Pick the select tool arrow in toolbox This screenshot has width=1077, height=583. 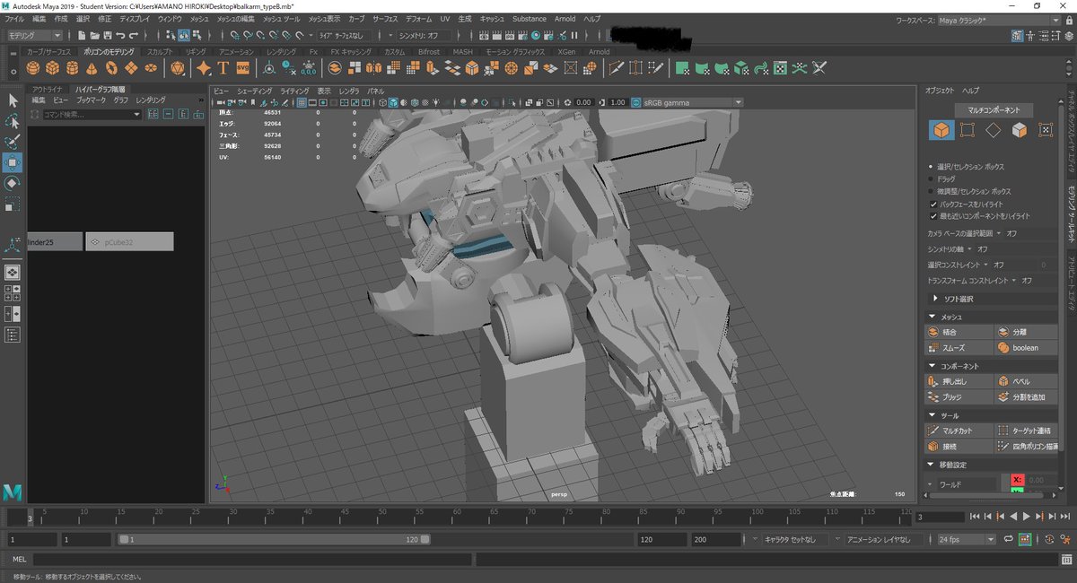coord(13,100)
